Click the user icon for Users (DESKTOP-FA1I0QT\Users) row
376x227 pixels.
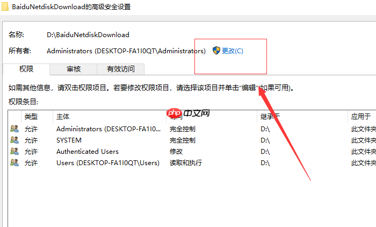15,162
